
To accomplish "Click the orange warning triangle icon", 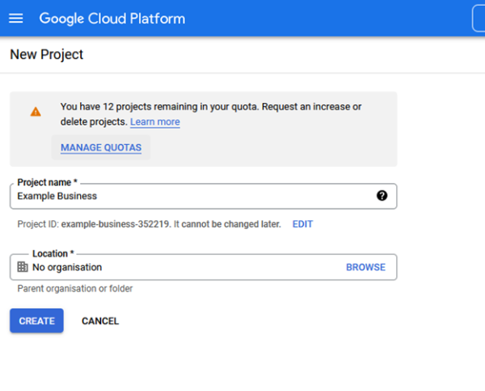I will pyautogui.click(x=36, y=112).
